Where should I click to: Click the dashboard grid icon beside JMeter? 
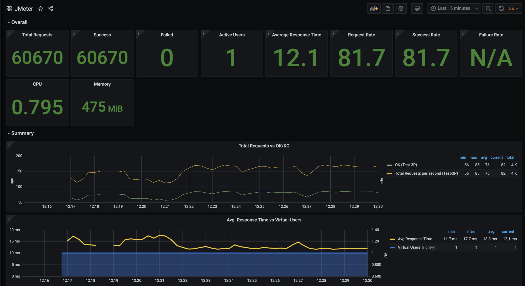pyautogui.click(x=9, y=9)
